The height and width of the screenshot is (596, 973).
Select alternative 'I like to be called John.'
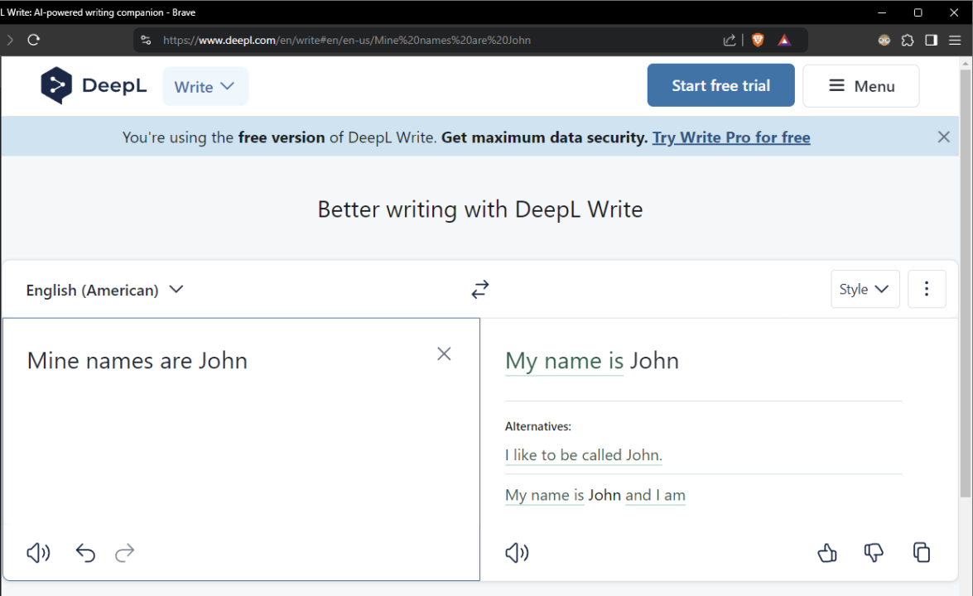(x=583, y=454)
